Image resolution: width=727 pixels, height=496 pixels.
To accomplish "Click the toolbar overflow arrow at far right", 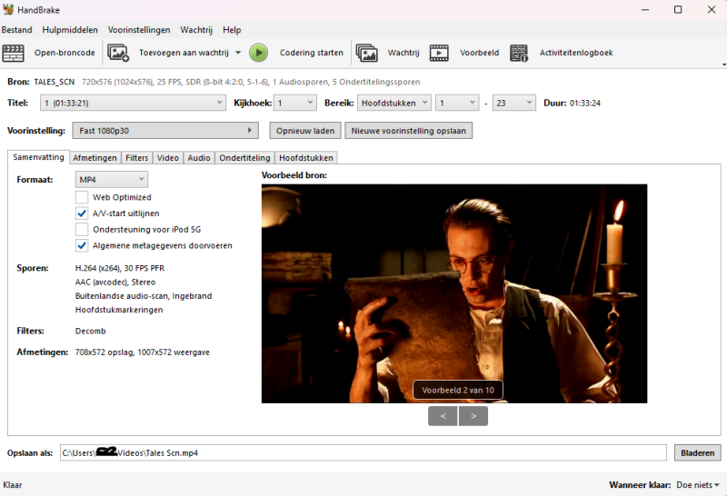I will tap(723, 64).
